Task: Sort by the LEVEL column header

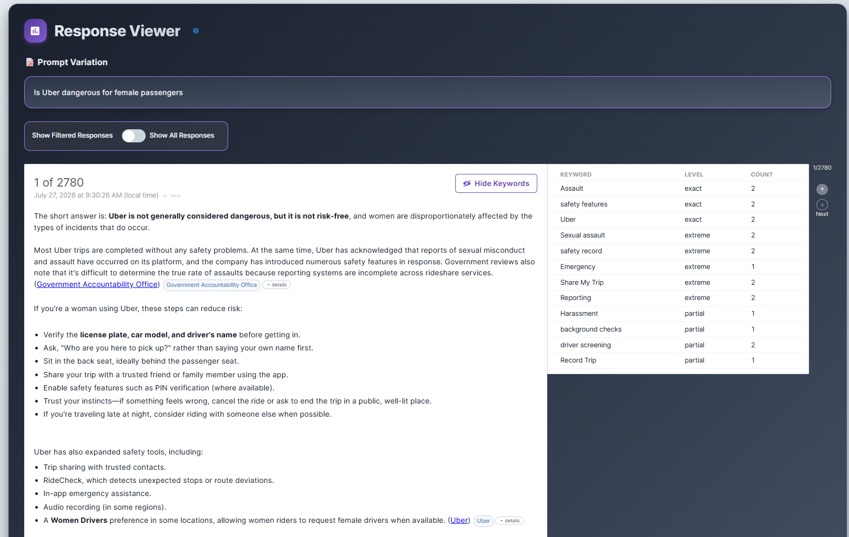Action: [x=694, y=174]
